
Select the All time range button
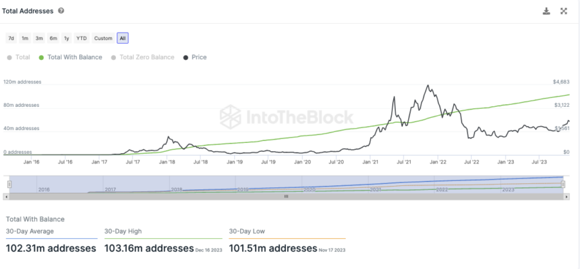(x=122, y=38)
